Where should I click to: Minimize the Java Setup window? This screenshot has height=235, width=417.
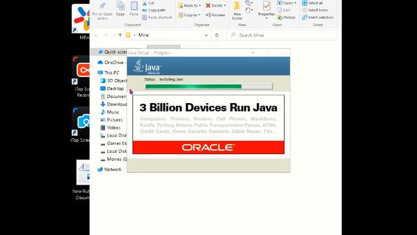point(253,53)
